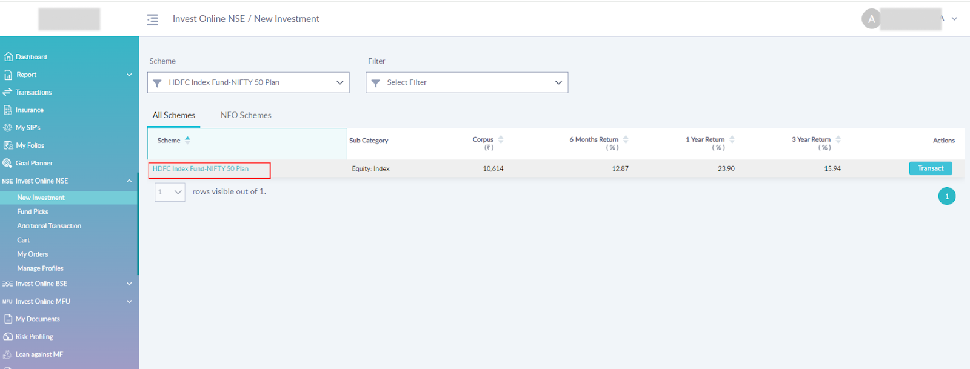970x369 pixels.
Task: Open Insurance from sidebar
Action: pos(30,110)
